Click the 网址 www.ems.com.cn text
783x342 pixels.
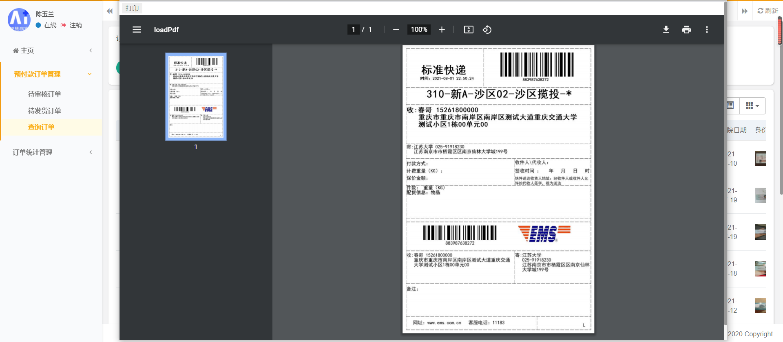[437, 323]
